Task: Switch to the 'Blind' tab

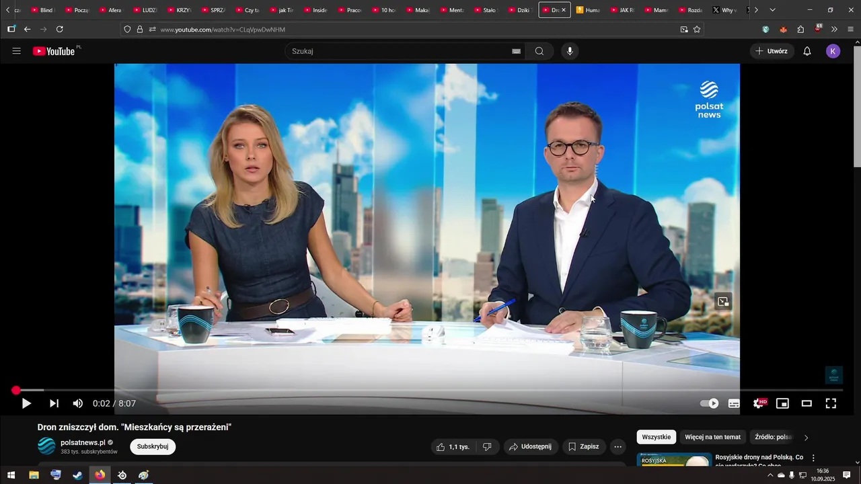Action: point(43,10)
